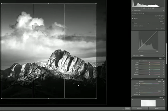
Task: Enable the Constrain to Image checkbox
Action: pos(133,26)
